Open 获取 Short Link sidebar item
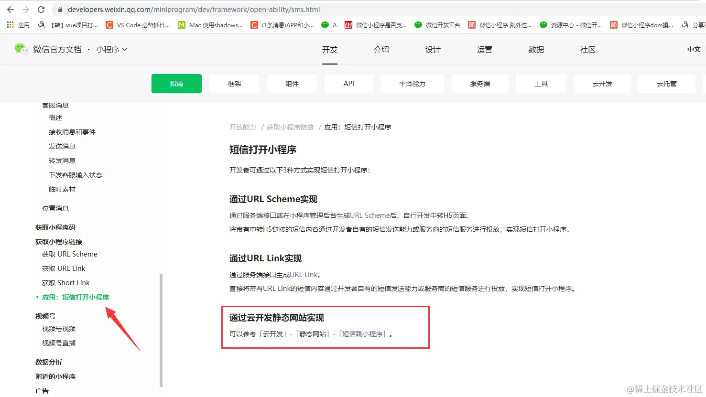Viewport: 706px width, 397px height. pos(66,283)
